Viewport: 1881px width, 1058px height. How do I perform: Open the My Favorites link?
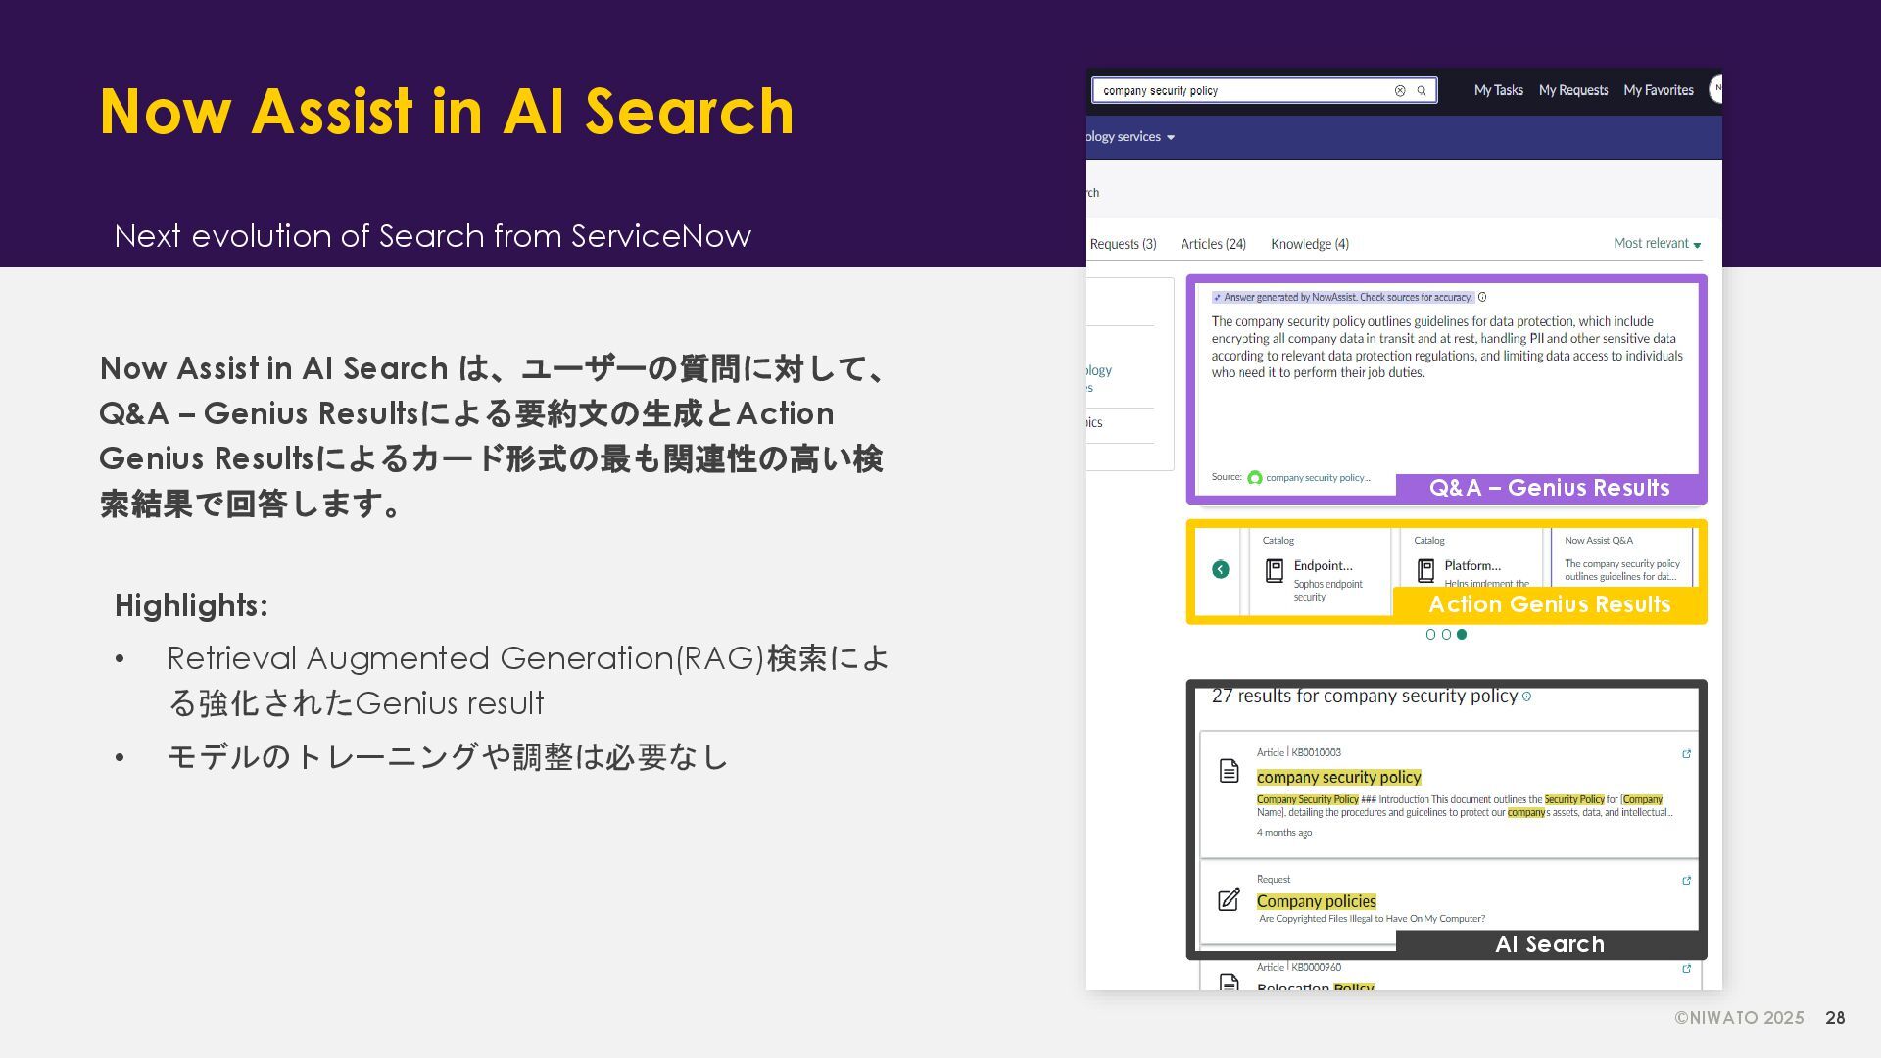1658,90
